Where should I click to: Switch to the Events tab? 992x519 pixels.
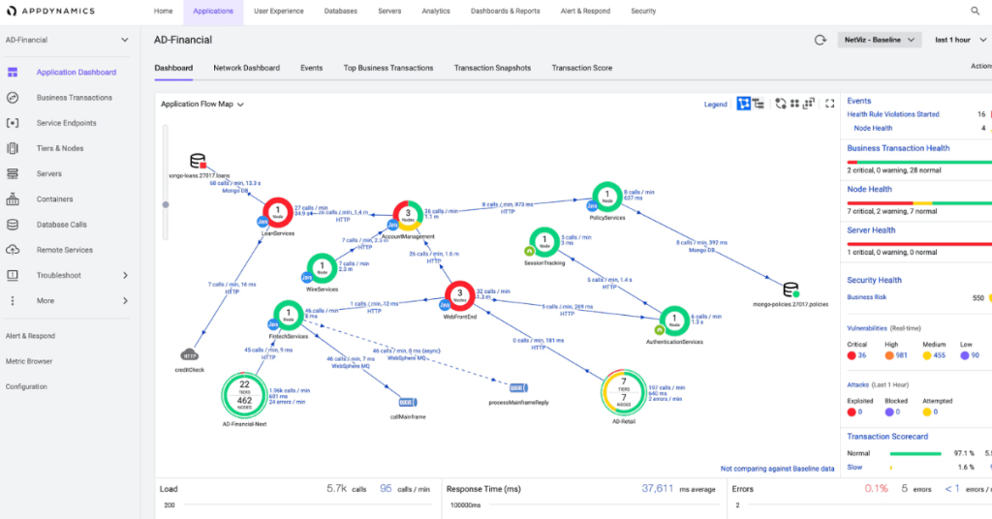pos(311,68)
